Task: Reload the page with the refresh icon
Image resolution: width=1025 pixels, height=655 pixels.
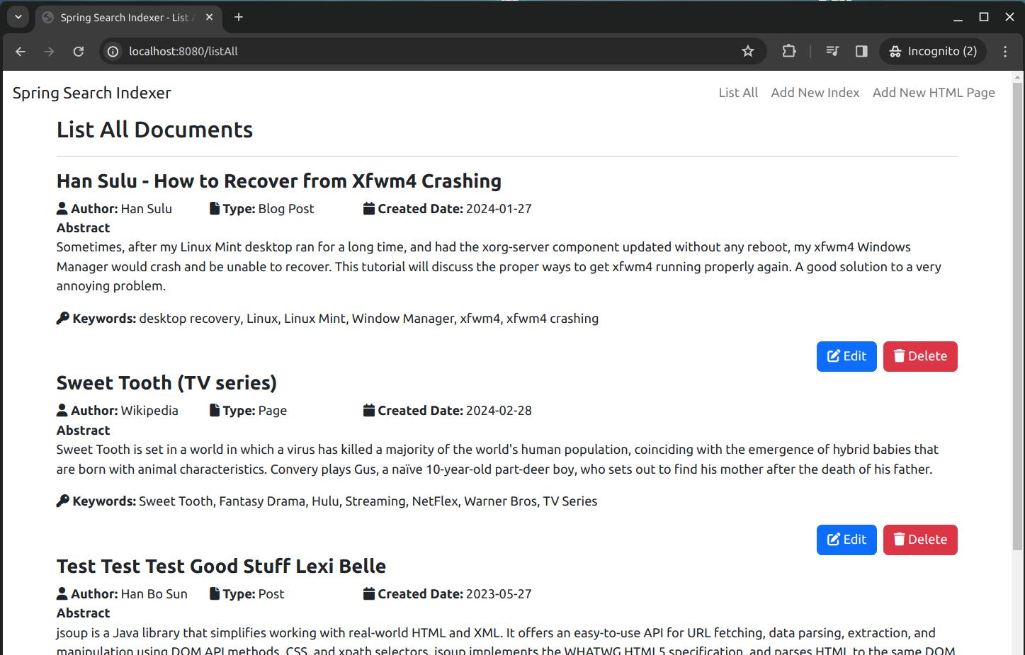Action: click(x=79, y=51)
